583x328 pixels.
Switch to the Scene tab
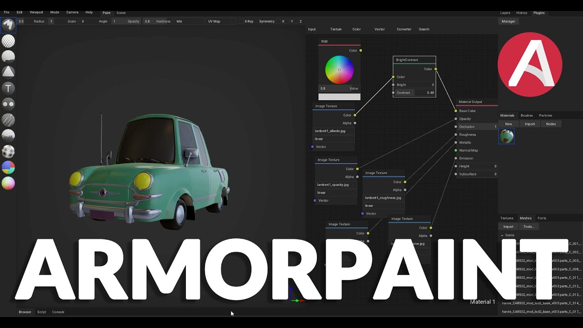click(x=121, y=13)
